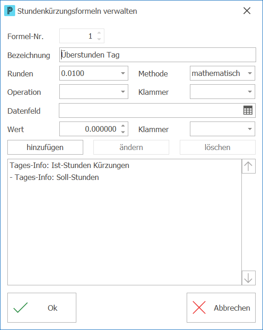Click the ändern button
The height and width of the screenshot is (330, 263).
coord(131,147)
